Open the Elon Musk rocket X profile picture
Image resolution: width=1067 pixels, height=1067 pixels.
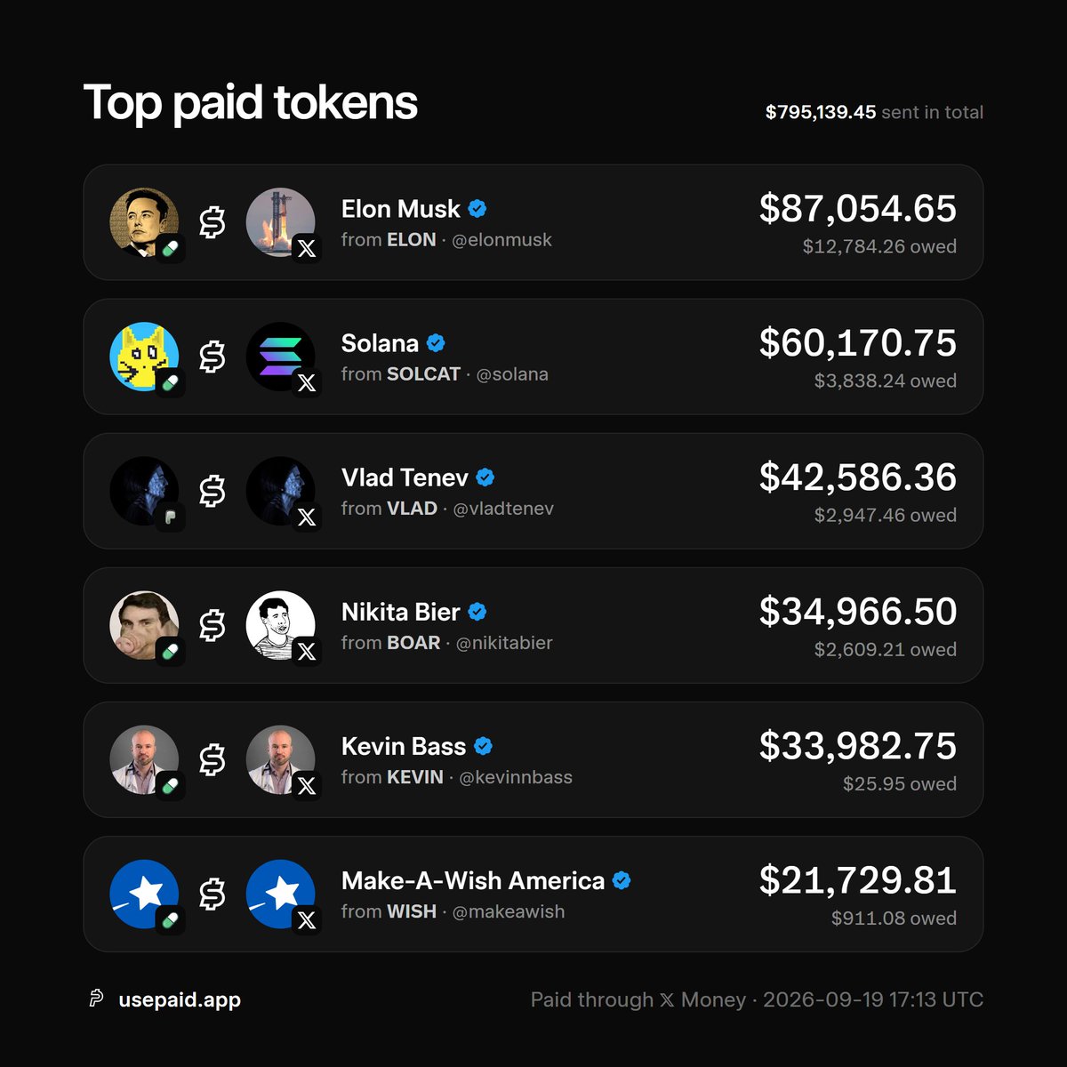tap(280, 222)
